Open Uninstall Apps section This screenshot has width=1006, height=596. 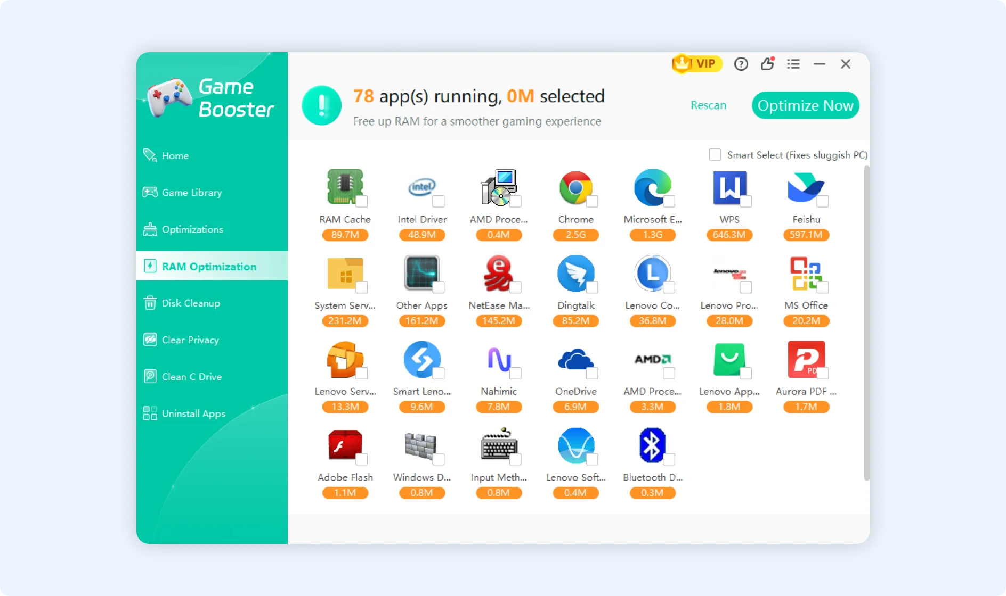point(212,413)
